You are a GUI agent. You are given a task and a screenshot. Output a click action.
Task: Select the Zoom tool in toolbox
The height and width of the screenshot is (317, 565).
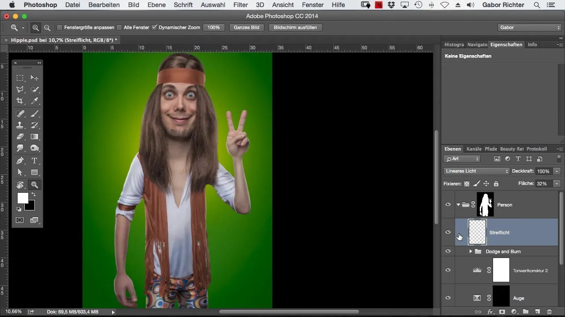pyautogui.click(x=34, y=185)
